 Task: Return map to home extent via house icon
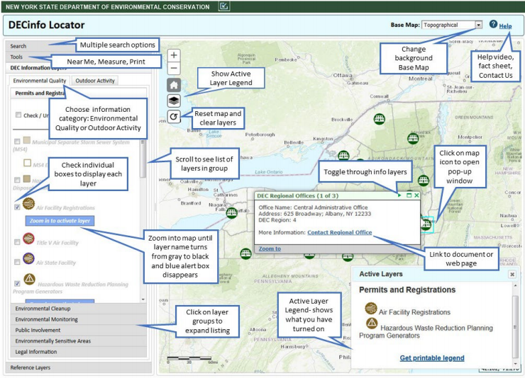(174, 85)
